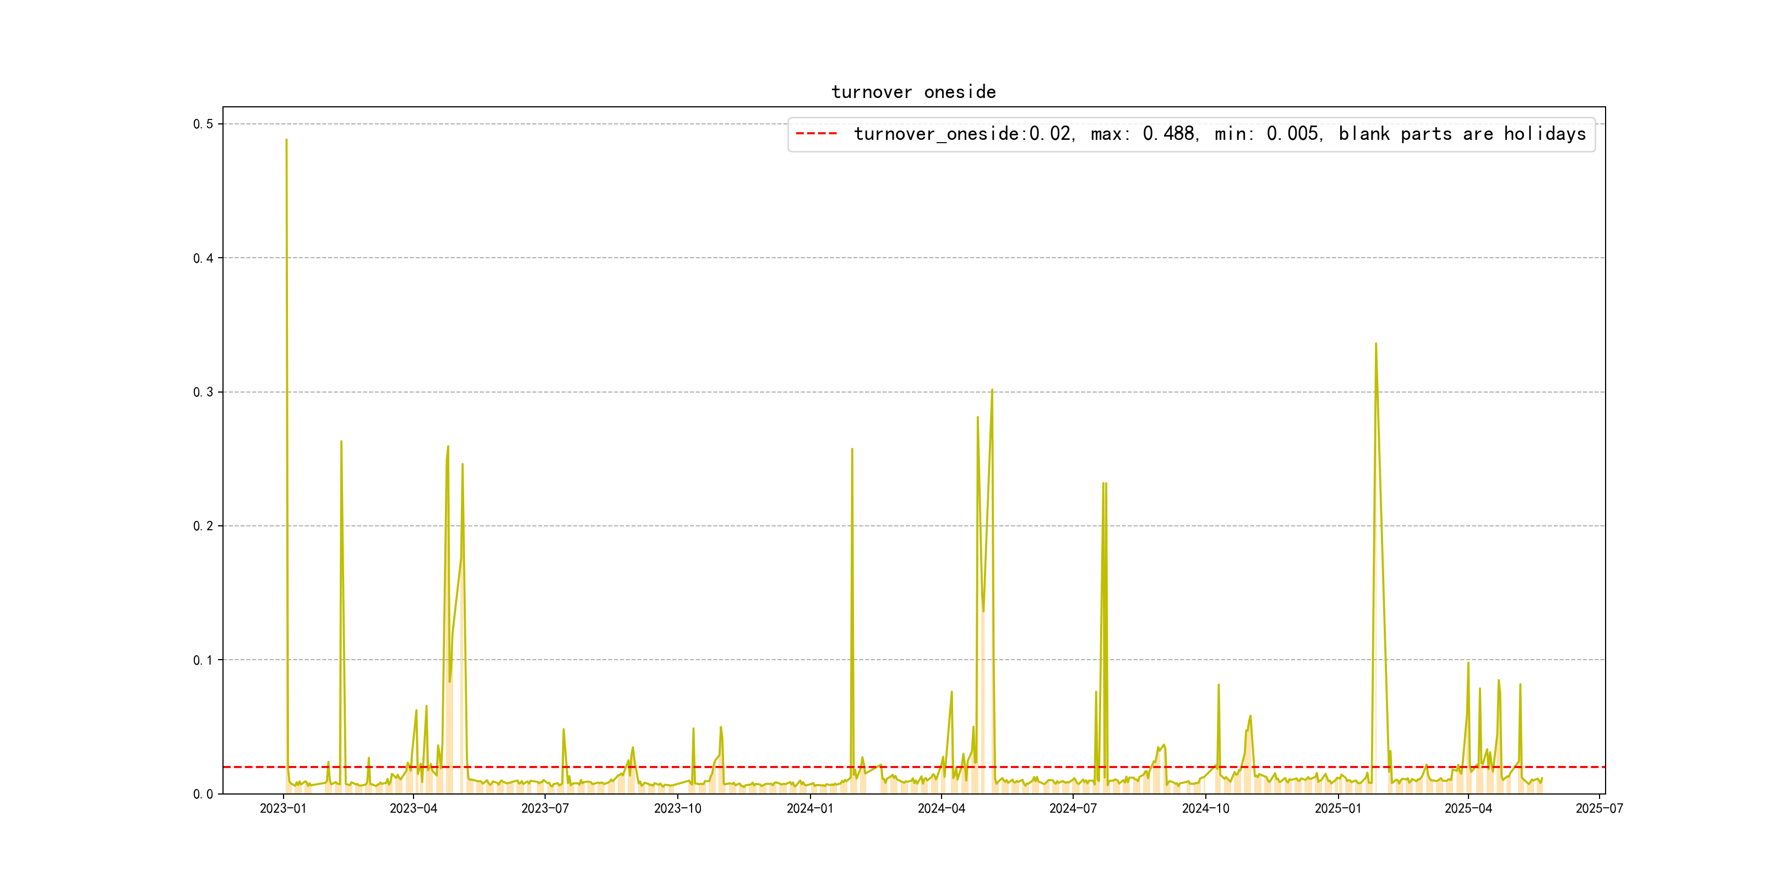The image size is (1784, 892).
Task: Click the red dashed legend line sample
Action: pyautogui.click(x=816, y=134)
